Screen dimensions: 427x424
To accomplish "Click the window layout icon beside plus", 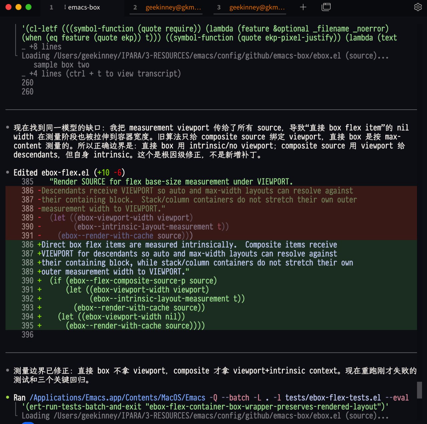I will [326, 7].
